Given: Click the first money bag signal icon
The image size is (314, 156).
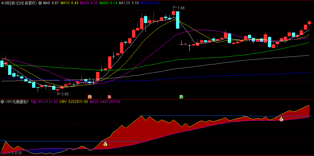Looking at the screenshot, I should [105, 144].
